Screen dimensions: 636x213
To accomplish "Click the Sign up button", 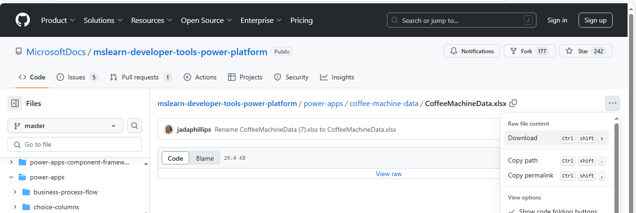I will click(x=595, y=20).
